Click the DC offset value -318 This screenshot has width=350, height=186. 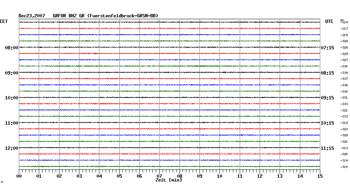click(344, 123)
